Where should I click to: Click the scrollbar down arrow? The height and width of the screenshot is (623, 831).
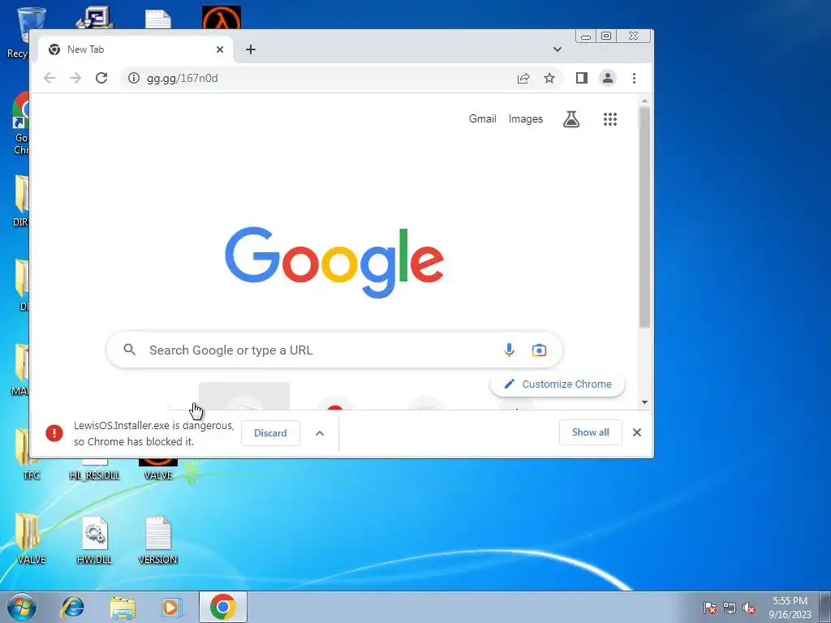644,402
